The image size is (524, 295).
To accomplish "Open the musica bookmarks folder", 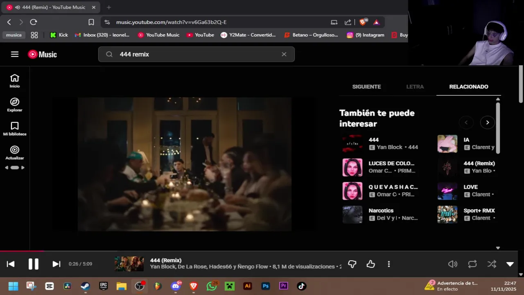I will pyautogui.click(x=14, y=35).
